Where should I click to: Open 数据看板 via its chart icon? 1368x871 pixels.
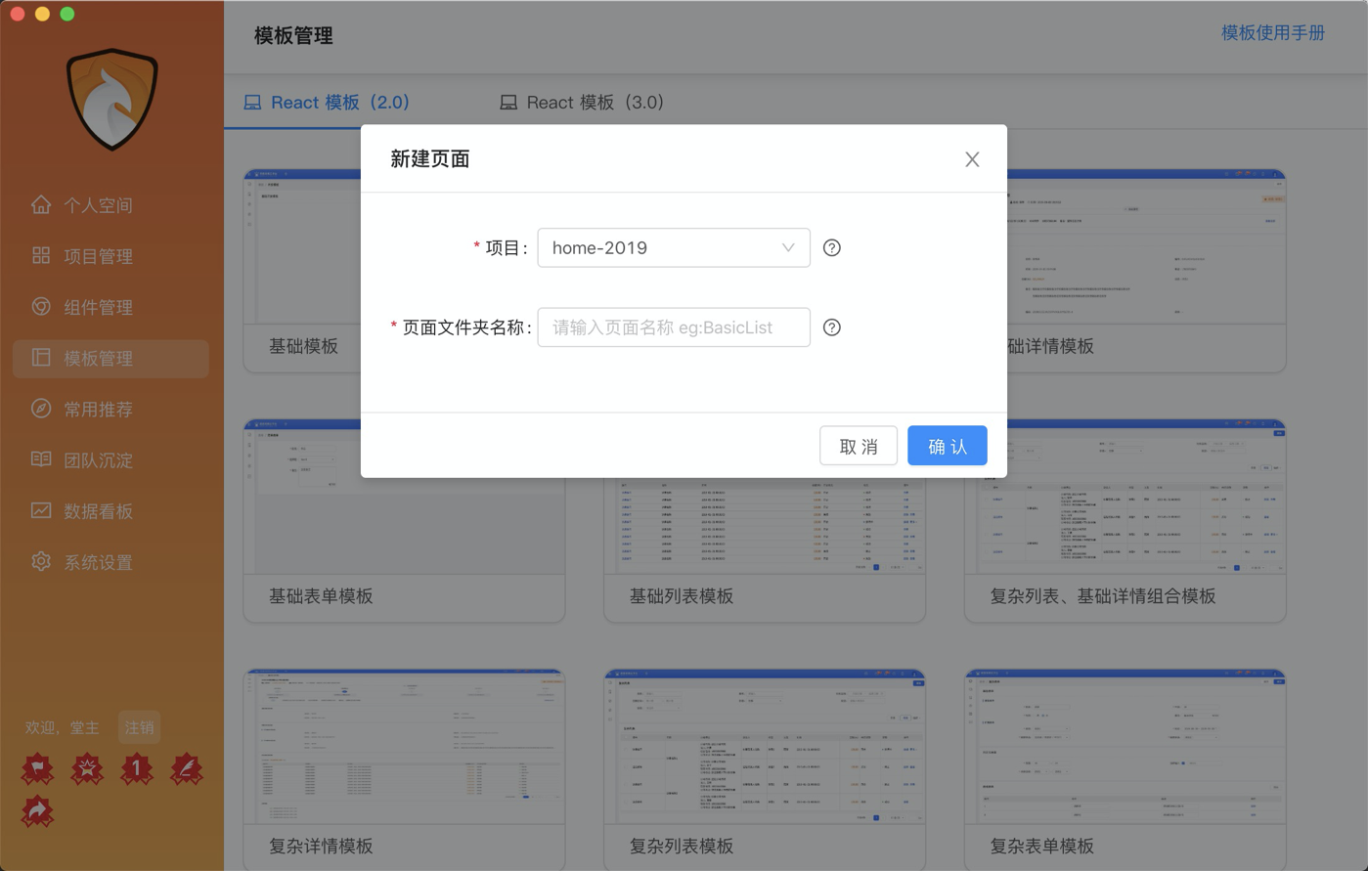pos(41,510)
